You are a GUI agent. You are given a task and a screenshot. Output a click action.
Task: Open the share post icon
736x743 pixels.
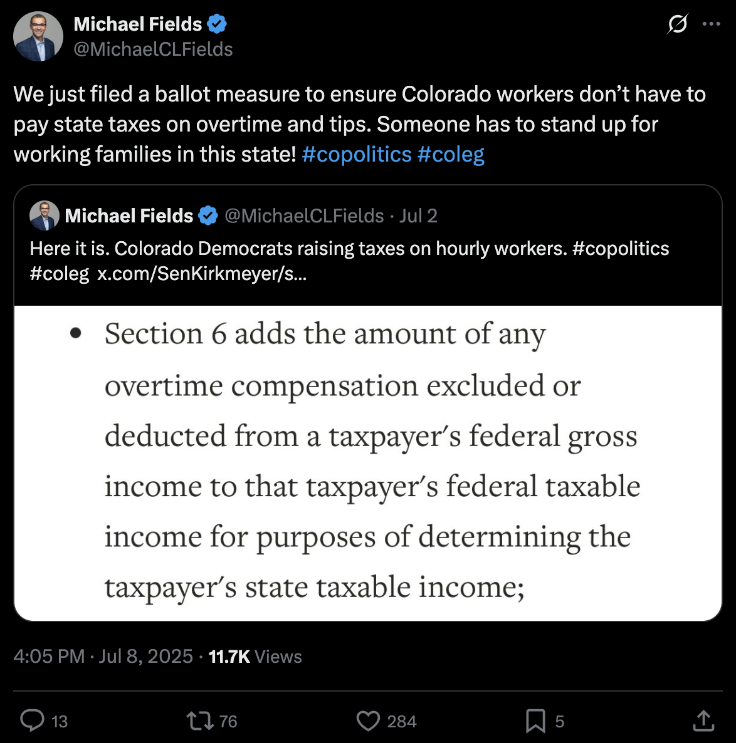click(703, 721)
